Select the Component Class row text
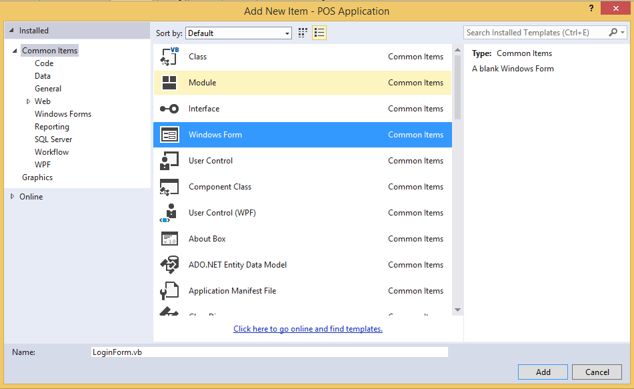Image resolution: width=634 pixels, height=389 pixels. pyautogui.click(x=220, y=187)
